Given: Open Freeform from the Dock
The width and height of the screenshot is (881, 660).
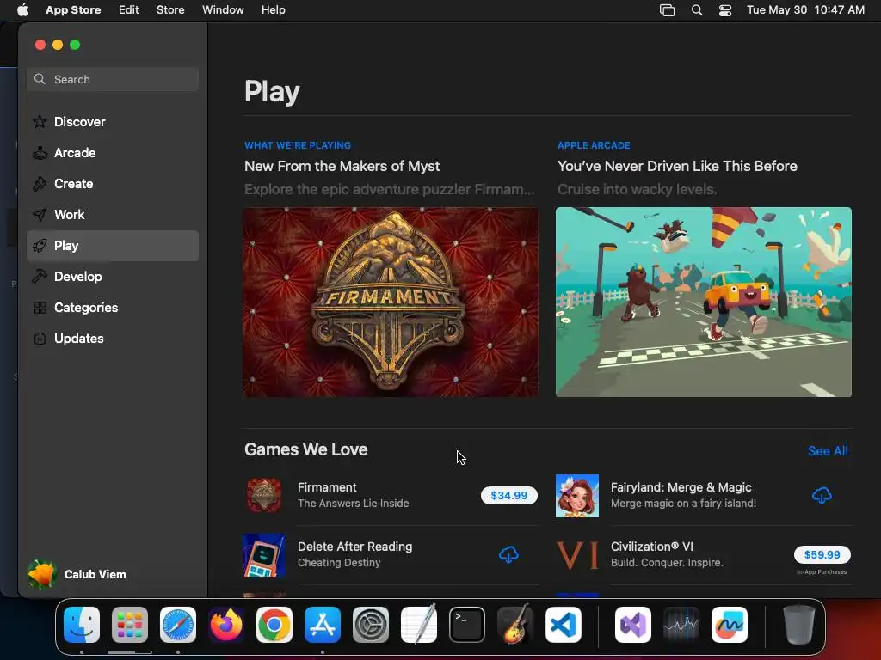Looking at the screenshot, I should 730,625.
